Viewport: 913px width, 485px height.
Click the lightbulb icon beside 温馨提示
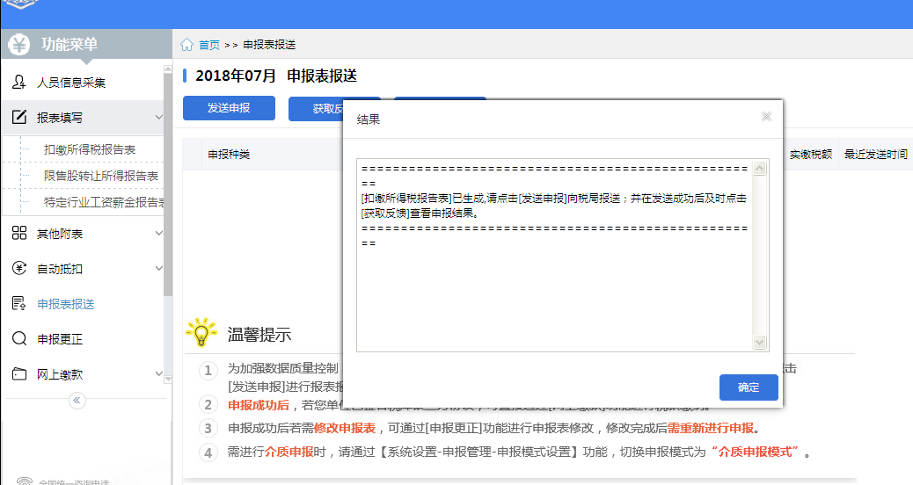pyautogui.click(x=201, y=333)
